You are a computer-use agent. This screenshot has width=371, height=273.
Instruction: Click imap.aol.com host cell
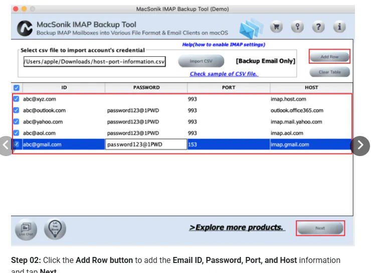311,133
